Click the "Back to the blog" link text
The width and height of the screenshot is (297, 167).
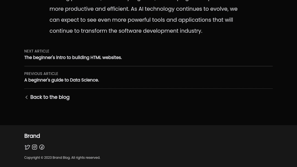tap(50, 97)
